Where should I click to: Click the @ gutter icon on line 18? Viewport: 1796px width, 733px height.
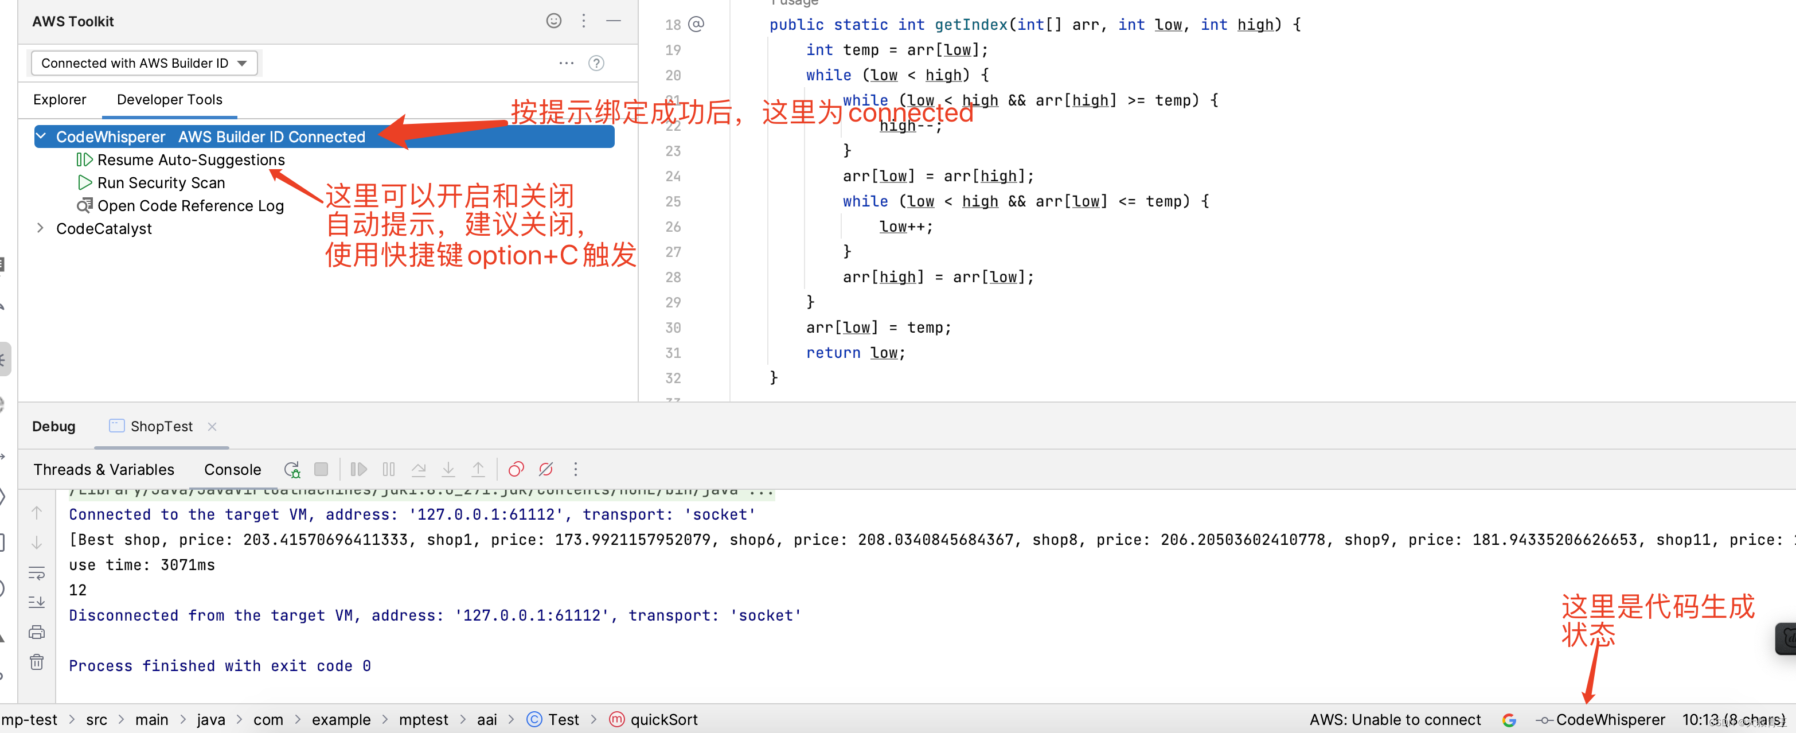click(696, 25)
